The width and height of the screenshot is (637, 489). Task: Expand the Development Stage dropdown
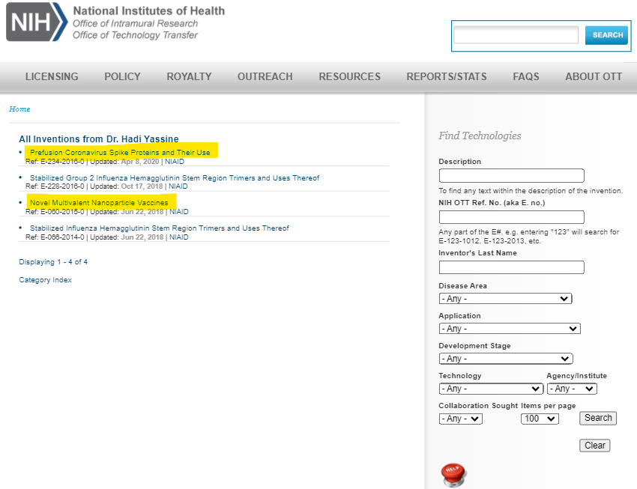(x=506, y=359)
